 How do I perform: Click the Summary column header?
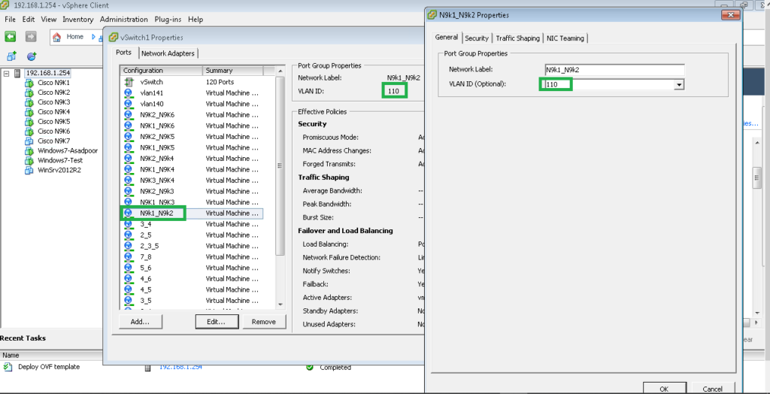[x=233, y=71]
